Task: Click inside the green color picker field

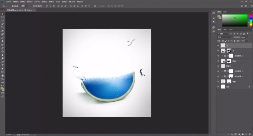Action: [235, 20]
